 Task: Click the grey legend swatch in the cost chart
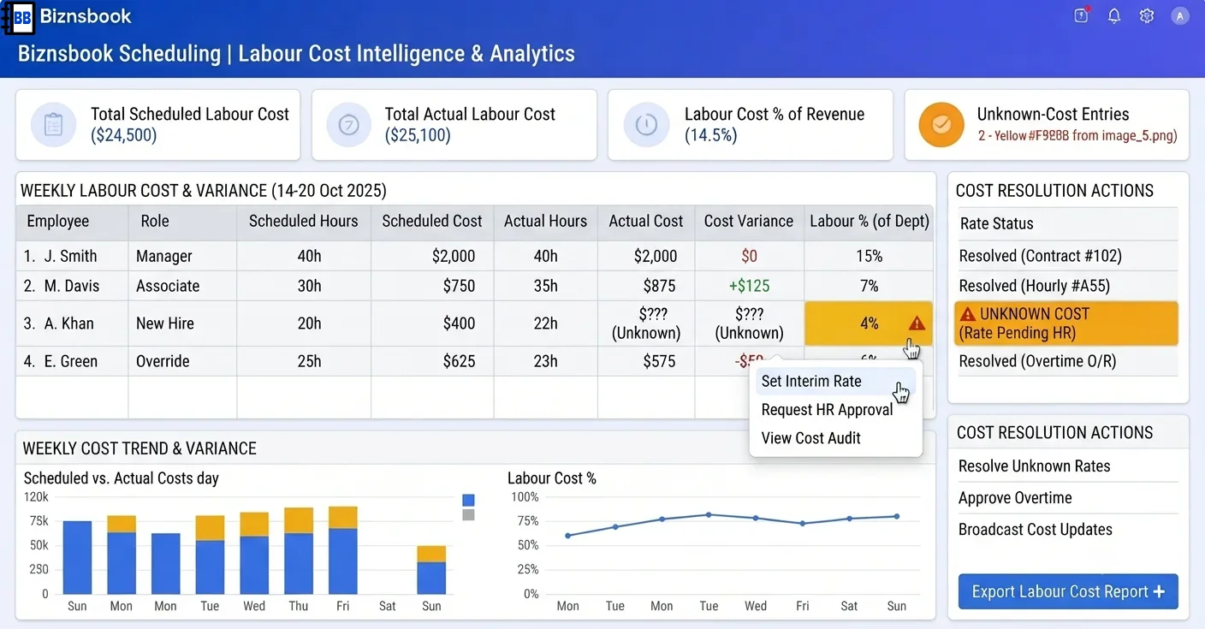[x=468, y=515]
